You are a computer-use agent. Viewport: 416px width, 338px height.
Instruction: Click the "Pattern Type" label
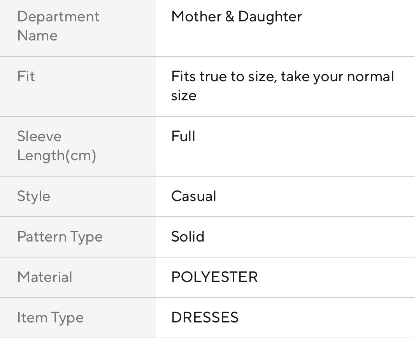(x=60, y=237)
